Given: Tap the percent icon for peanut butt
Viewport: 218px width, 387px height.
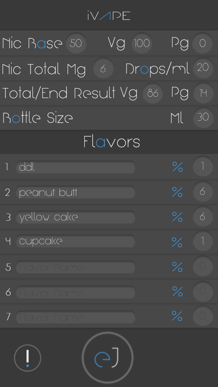Looking at the screenshot, I should [x=177, y=192].
